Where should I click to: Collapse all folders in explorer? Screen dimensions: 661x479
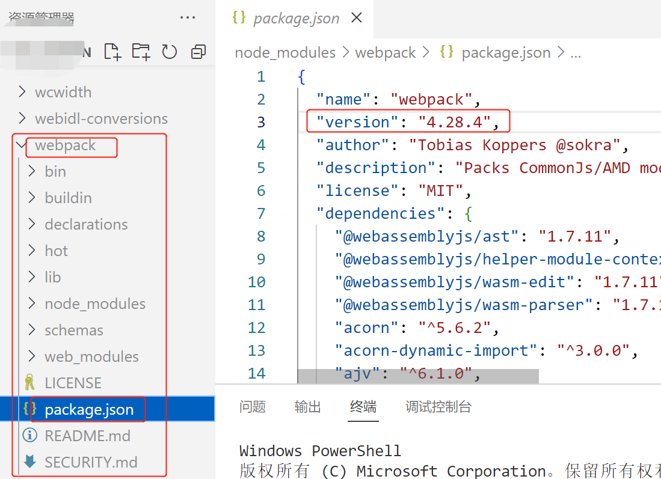coord(198,52)
